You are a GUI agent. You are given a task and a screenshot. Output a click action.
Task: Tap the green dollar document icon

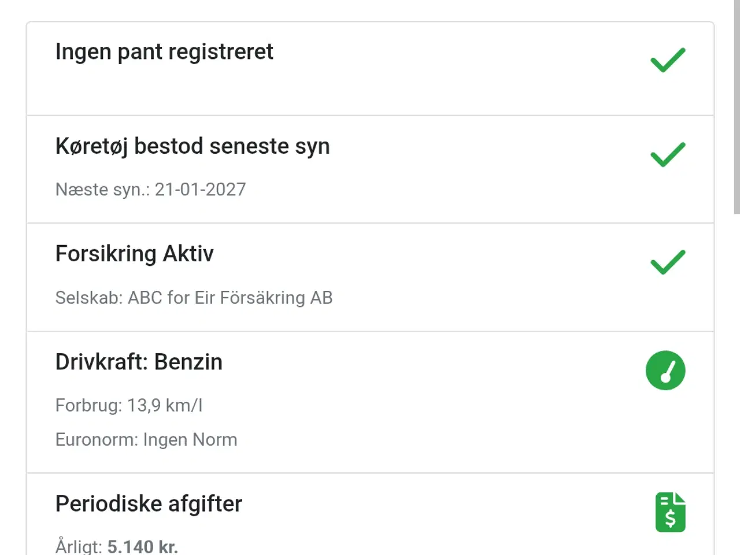coord(670,512)
